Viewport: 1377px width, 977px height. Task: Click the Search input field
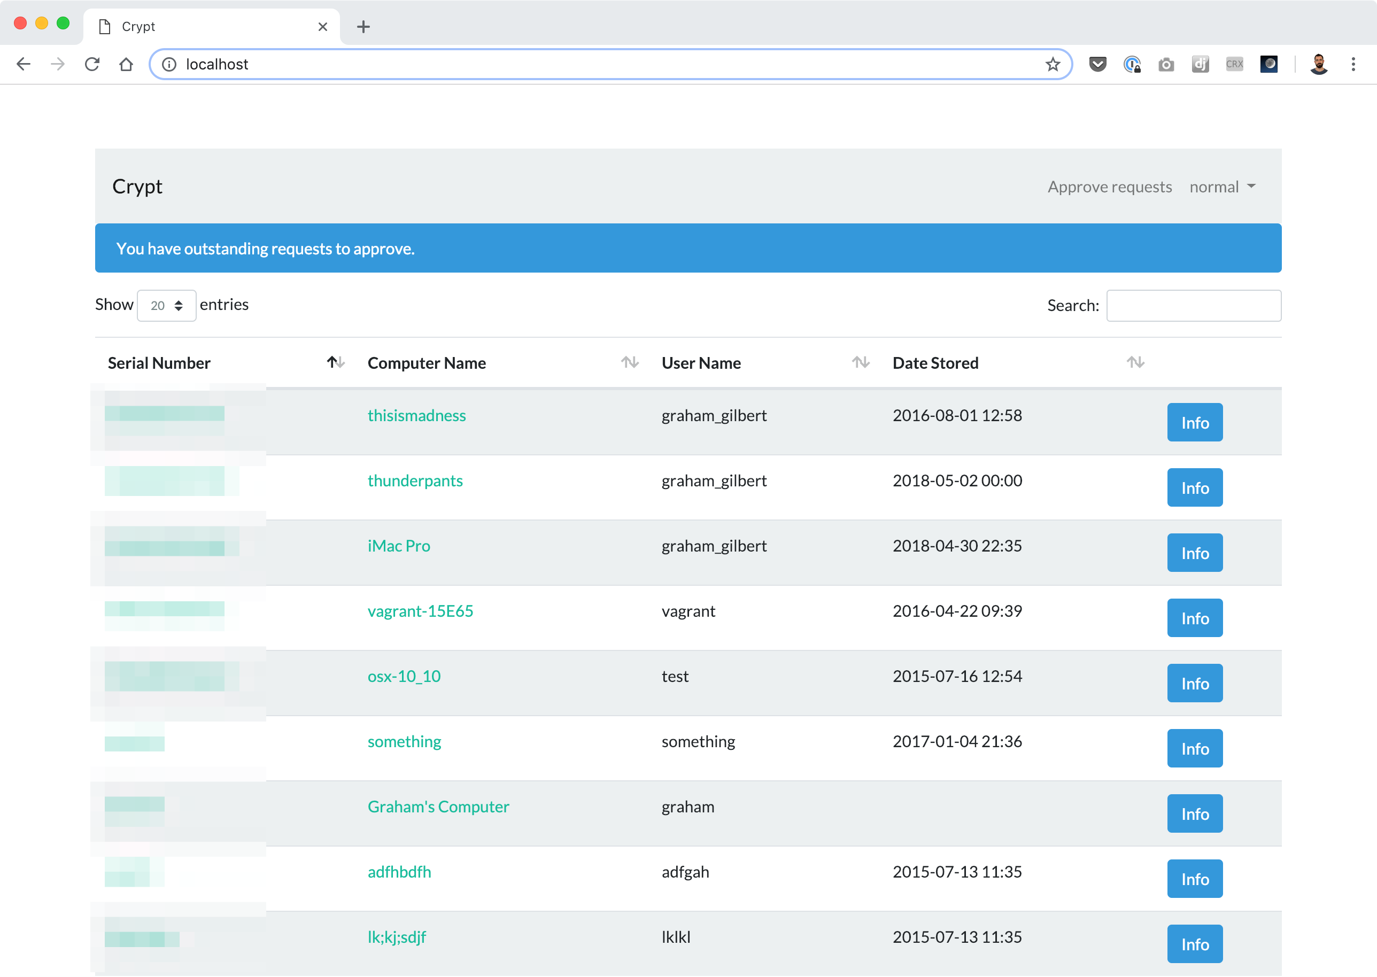click(1193, 306)
